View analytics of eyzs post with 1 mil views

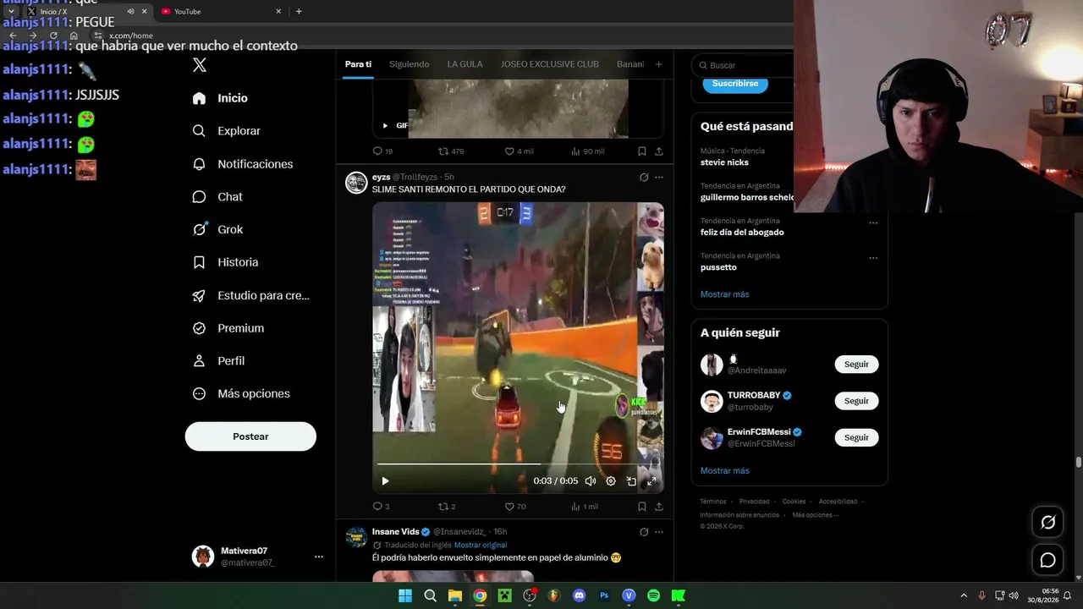point(585,507)
